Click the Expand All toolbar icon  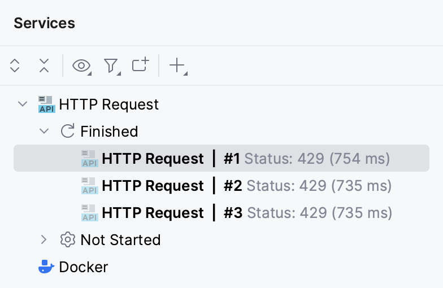pyautogui.click(x=15, y=66)
